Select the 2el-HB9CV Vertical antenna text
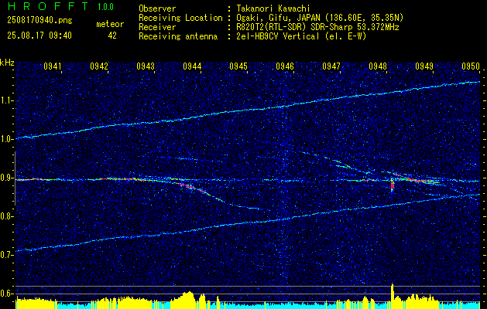 (301, 36)
